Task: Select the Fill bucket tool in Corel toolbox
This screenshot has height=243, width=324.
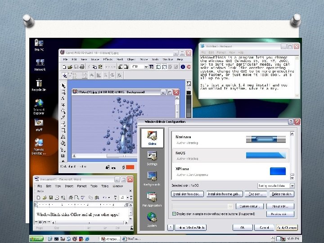Action: (63, 143)
